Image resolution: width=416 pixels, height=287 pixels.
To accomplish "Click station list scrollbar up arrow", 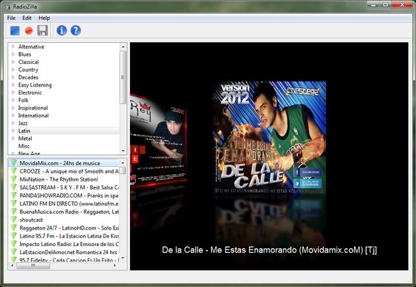I will tap(123, 162).
